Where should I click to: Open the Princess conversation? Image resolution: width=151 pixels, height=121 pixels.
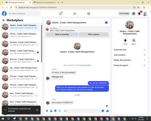click(21, 78)
